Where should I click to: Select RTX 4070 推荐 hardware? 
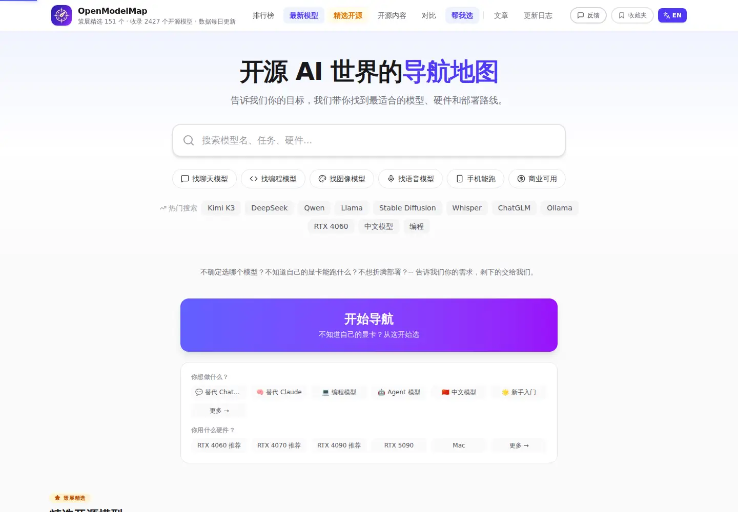click(x=279, y=445)
